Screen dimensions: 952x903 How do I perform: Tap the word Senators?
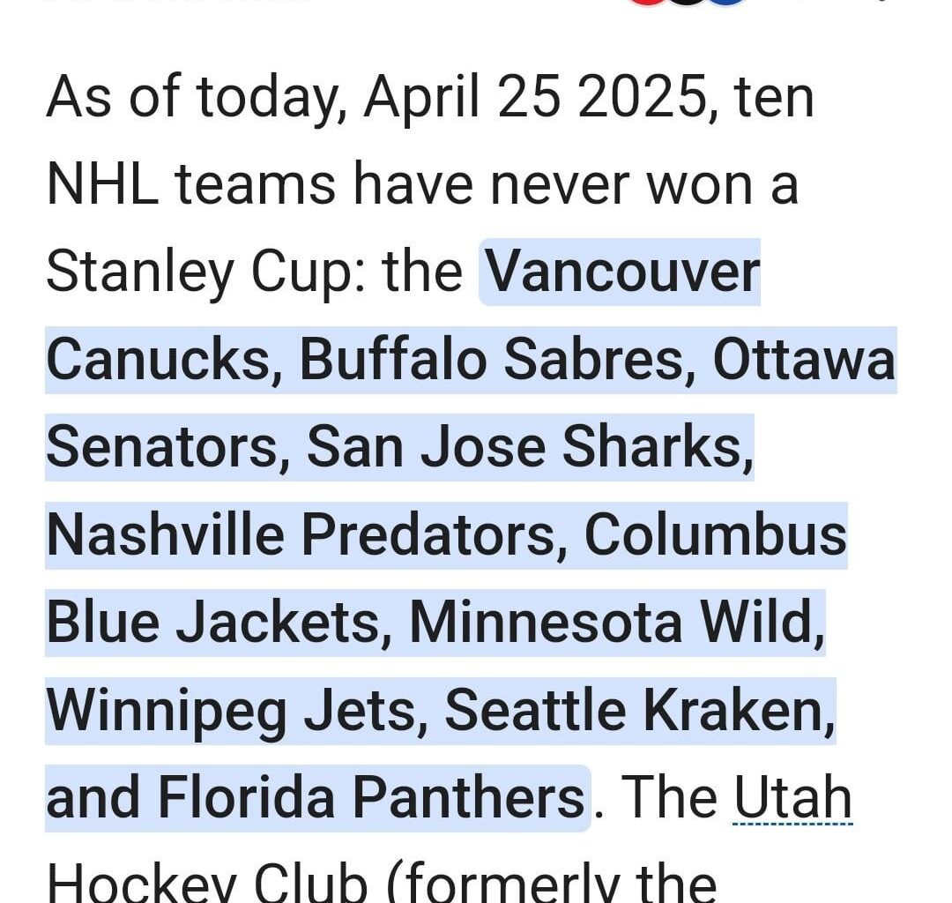click(x=161, y=448)
